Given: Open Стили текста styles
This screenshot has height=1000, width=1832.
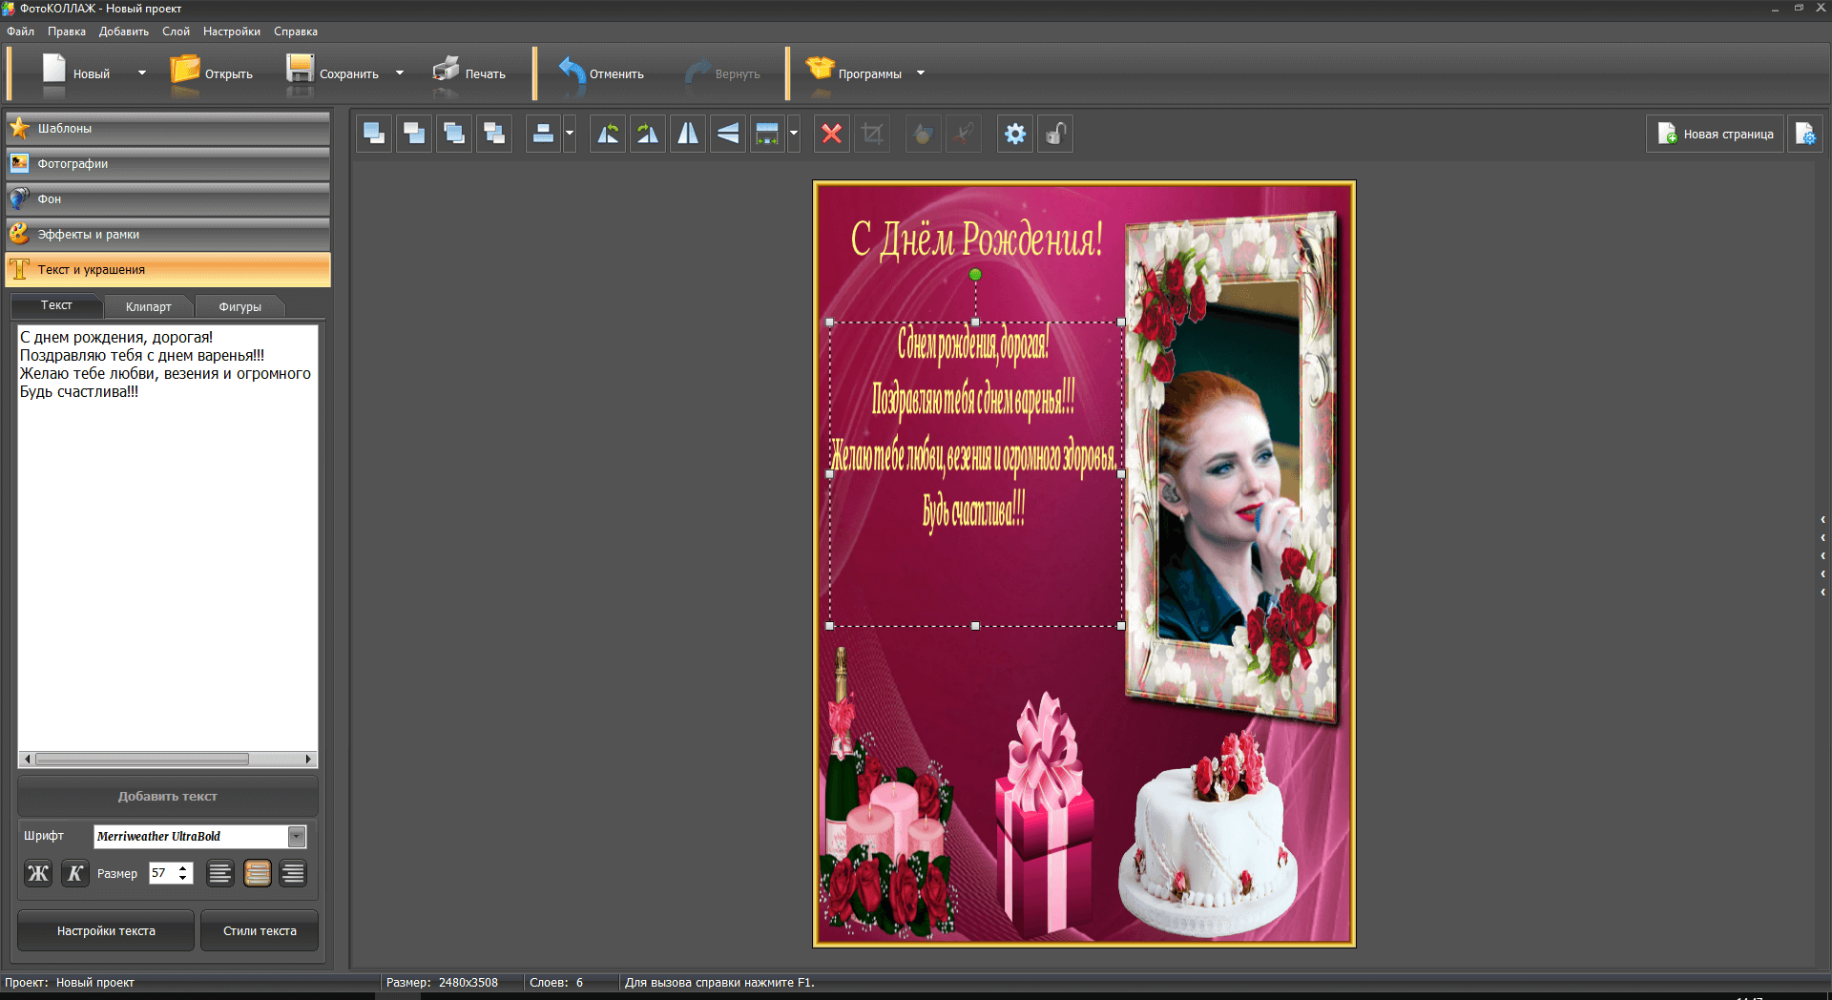Looking at the screenshot, I should [x=260, y=930].
